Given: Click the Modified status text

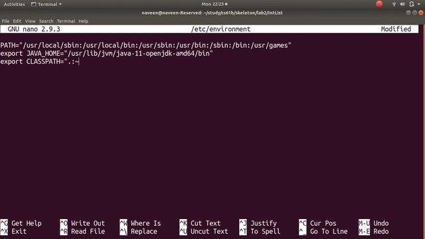Looking at the screenshot, I should pos(396,29).
